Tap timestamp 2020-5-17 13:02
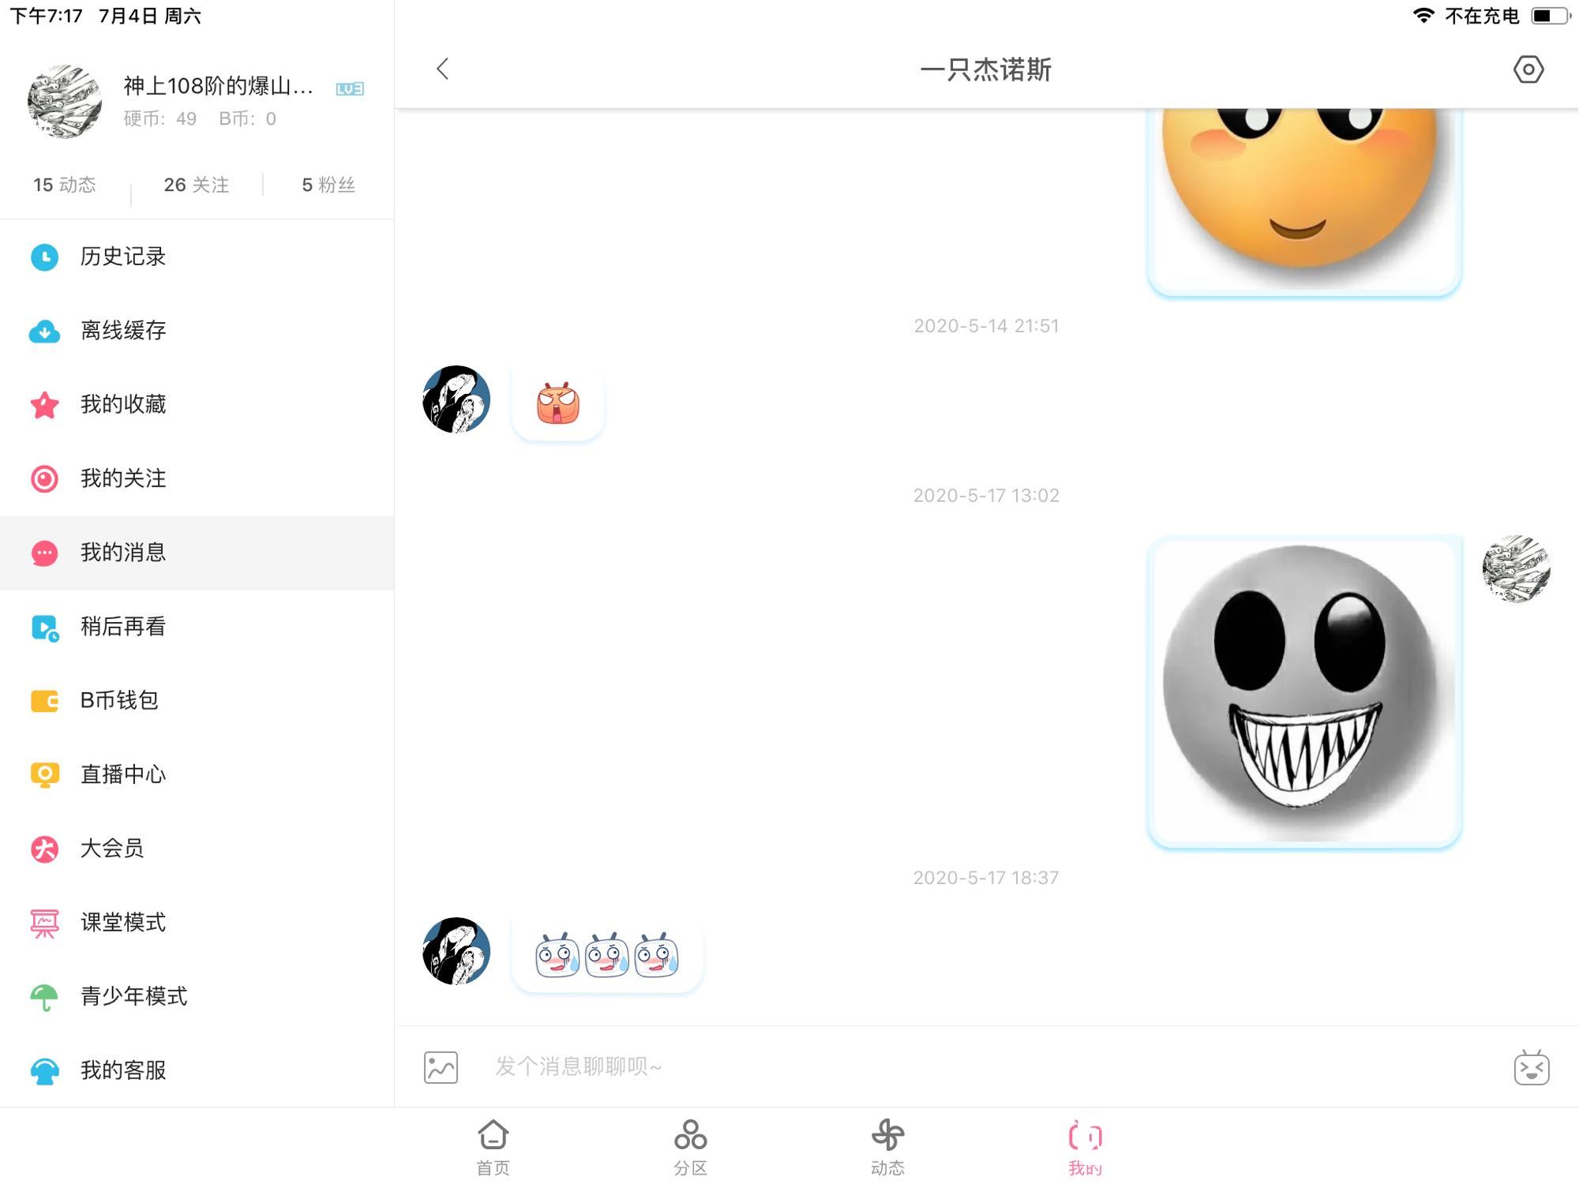The image size is (1579, 1184). point(986,496)
